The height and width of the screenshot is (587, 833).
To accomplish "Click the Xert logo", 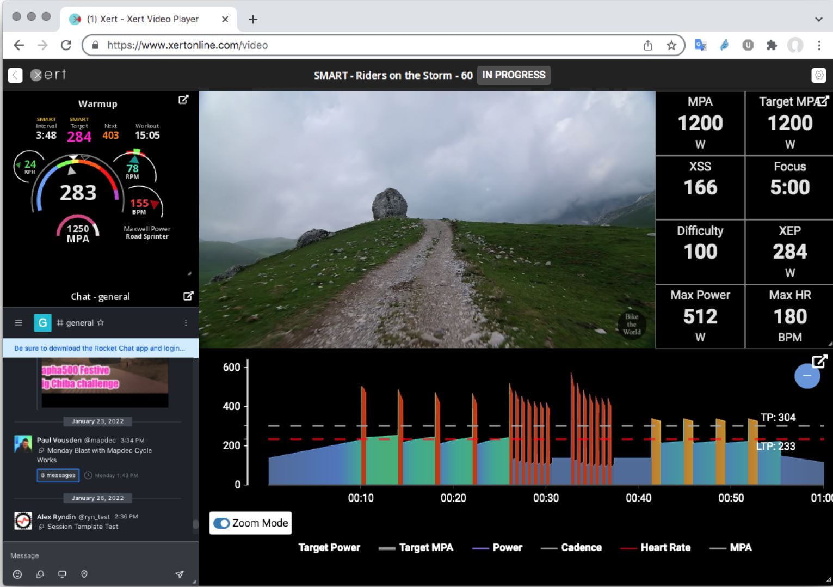I will [48, 75].
